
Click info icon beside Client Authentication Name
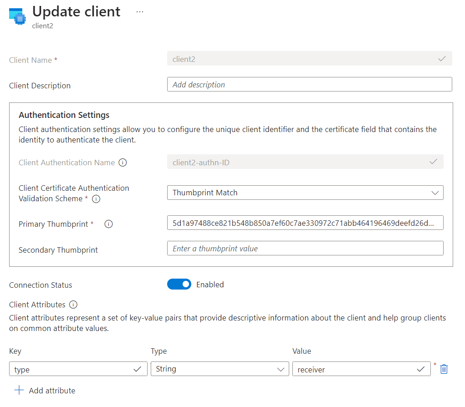point(123,163)
